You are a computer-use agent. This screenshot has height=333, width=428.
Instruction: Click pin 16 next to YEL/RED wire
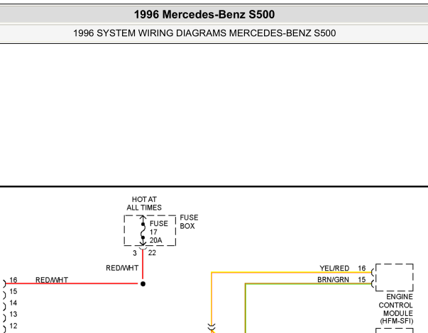(x=362, y=269)
